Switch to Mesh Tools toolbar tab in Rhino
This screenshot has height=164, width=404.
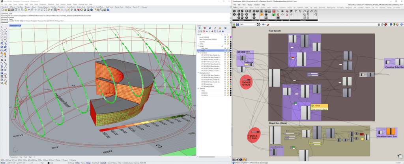coord(109,7)
